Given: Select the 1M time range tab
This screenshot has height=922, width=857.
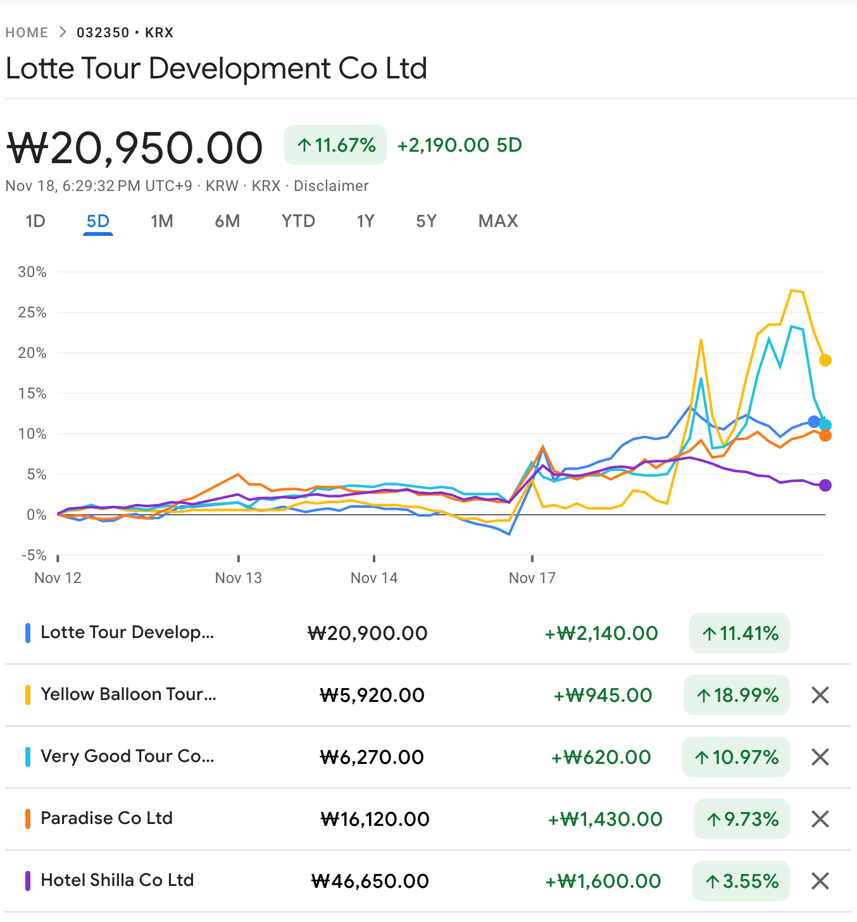Looking at the screenshot, I should pyautogui.click(x=162, y=221).
